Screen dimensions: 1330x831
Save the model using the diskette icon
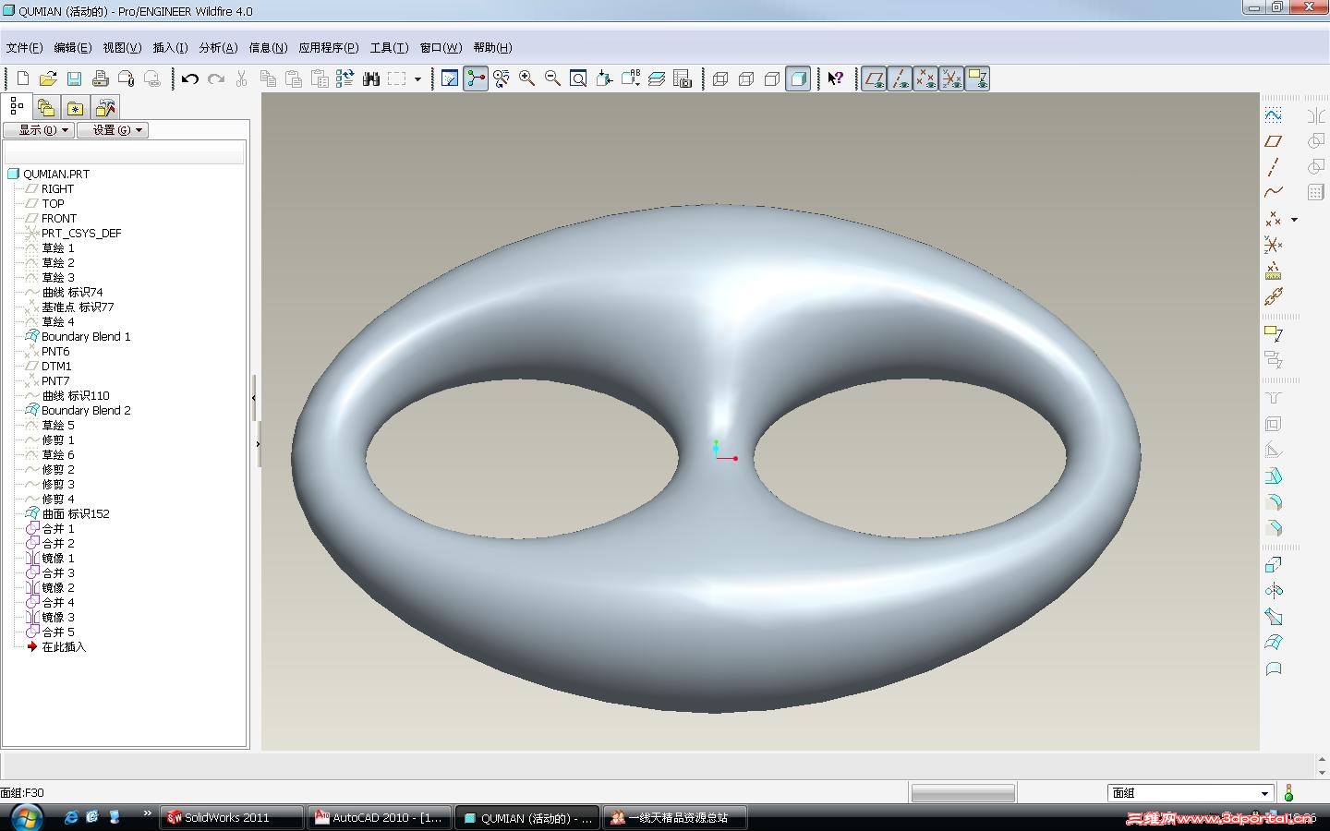point(74,78)
